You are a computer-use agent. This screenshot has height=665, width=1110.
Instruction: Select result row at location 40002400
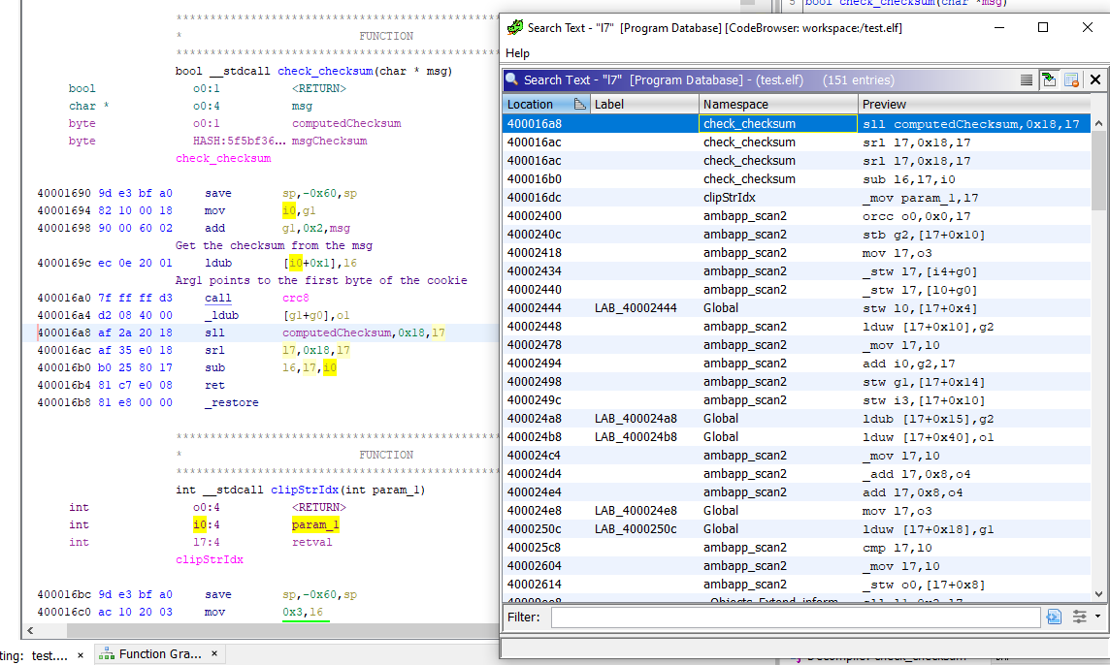[797, 216]
